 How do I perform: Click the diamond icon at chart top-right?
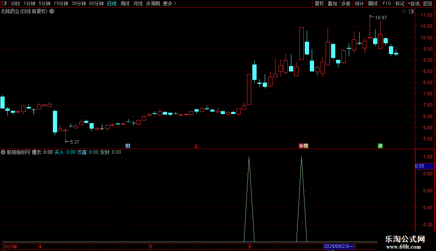404,12
